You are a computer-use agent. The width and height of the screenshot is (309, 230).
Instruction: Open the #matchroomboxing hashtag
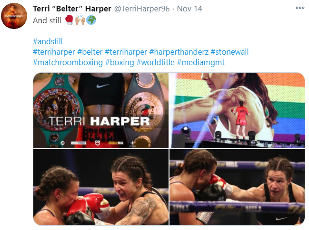point(68,62)
